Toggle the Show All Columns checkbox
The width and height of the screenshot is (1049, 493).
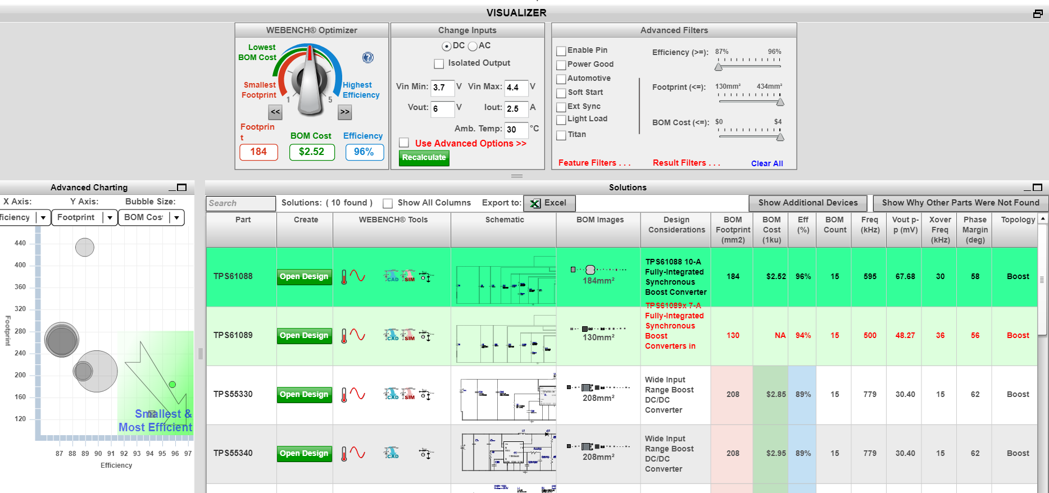point(388,203)
